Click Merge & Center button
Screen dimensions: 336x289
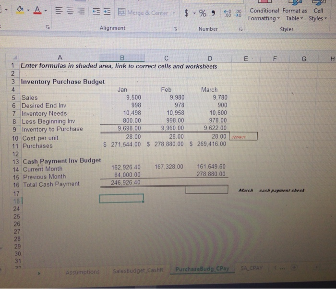143,12
